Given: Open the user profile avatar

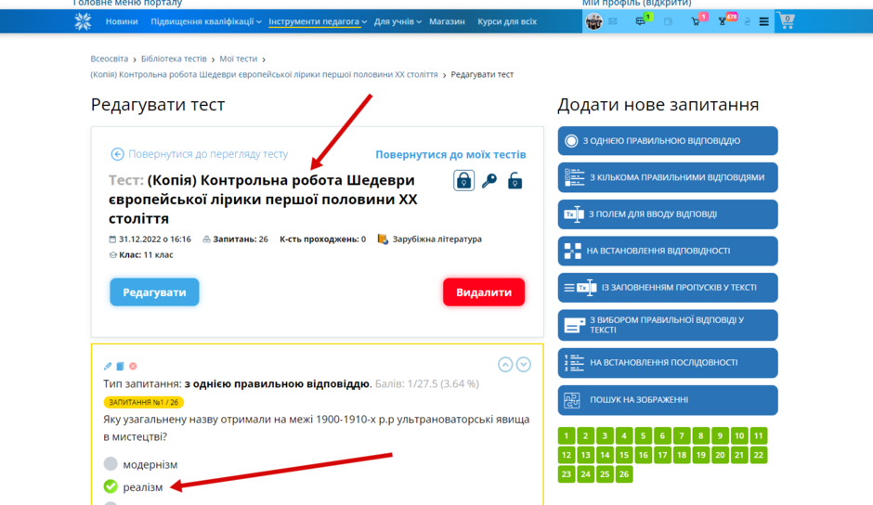Looking at the screenshot, I should 594,21.
